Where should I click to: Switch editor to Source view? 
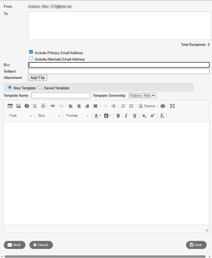point(147,106)
